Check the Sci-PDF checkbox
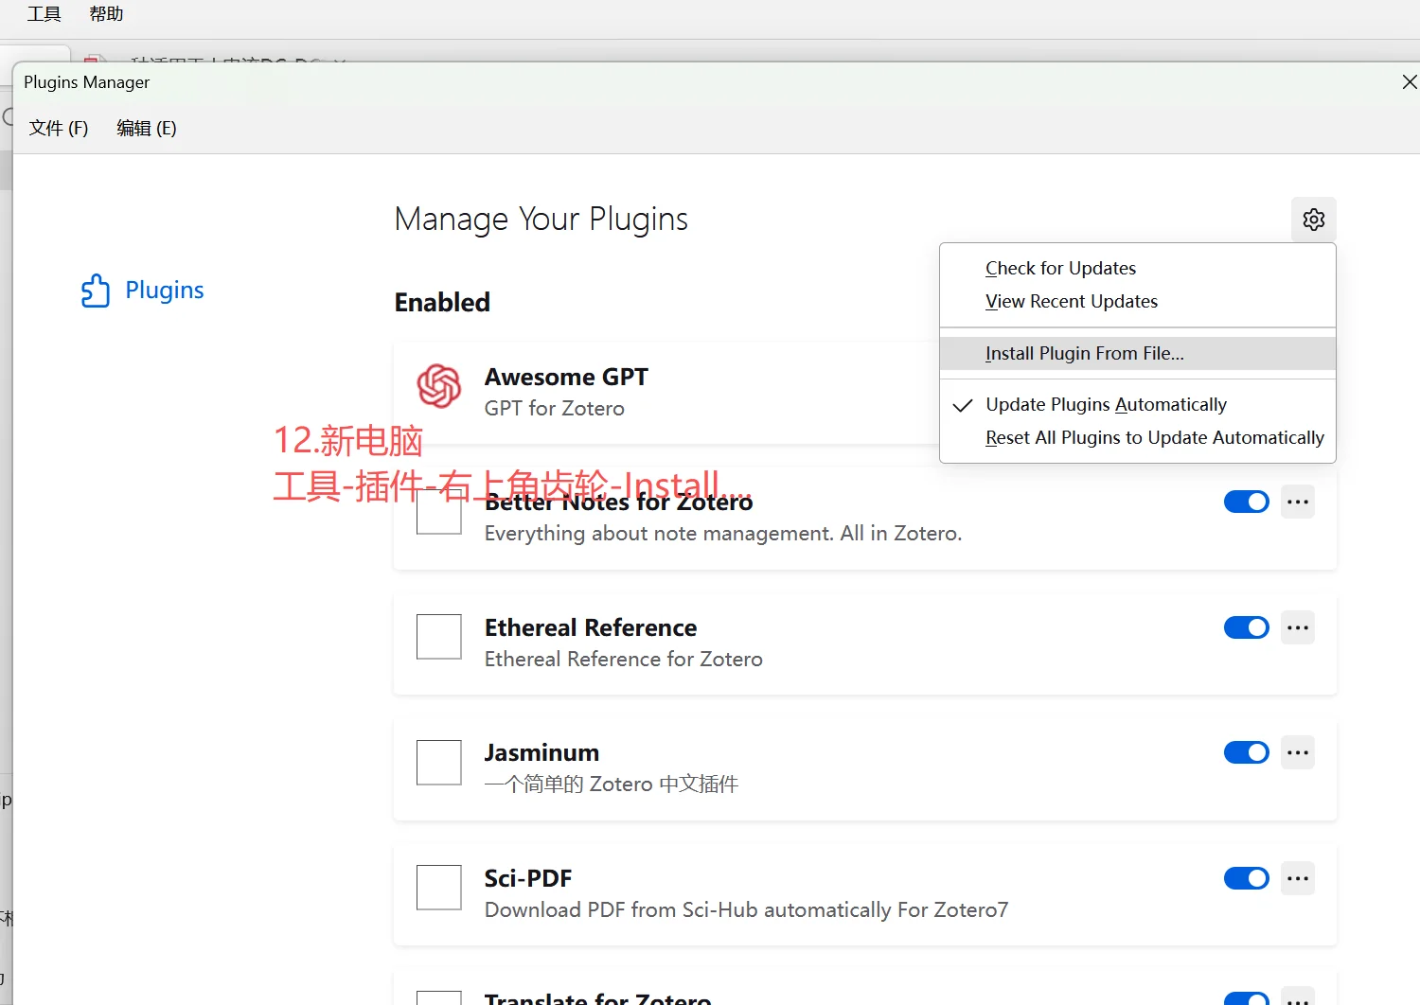The width and height of the screenshot is (1420, 1005). click(x=438, y=888)
